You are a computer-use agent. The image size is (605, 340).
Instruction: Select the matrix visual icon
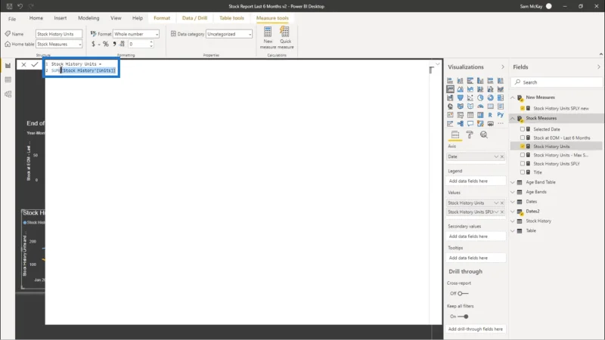tap(480, 115)
